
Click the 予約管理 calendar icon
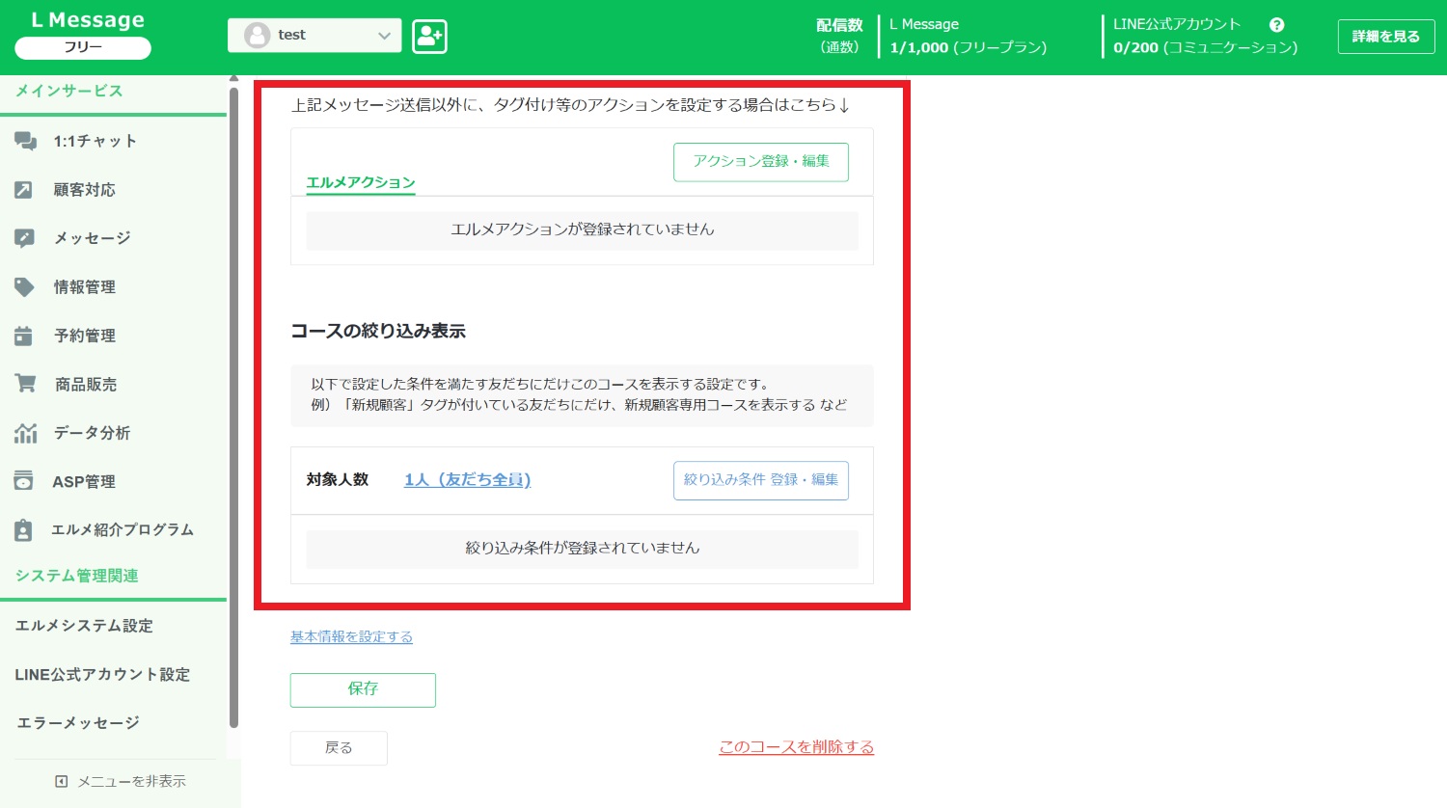point(23,336)
